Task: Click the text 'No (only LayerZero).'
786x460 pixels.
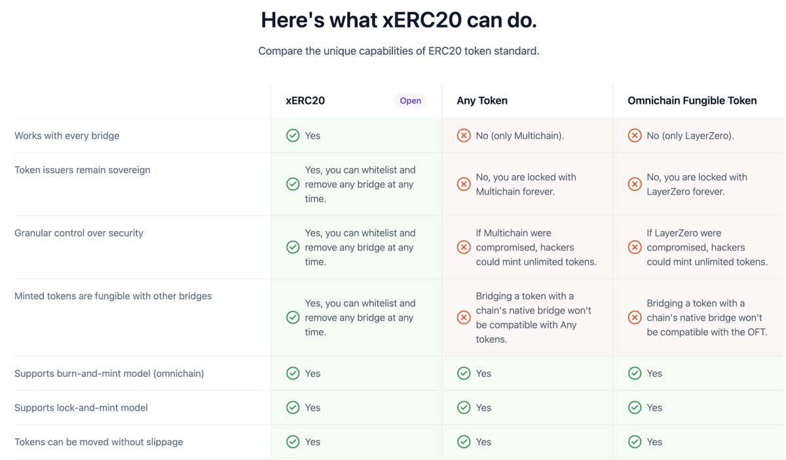Action: [x=690, y=135]
